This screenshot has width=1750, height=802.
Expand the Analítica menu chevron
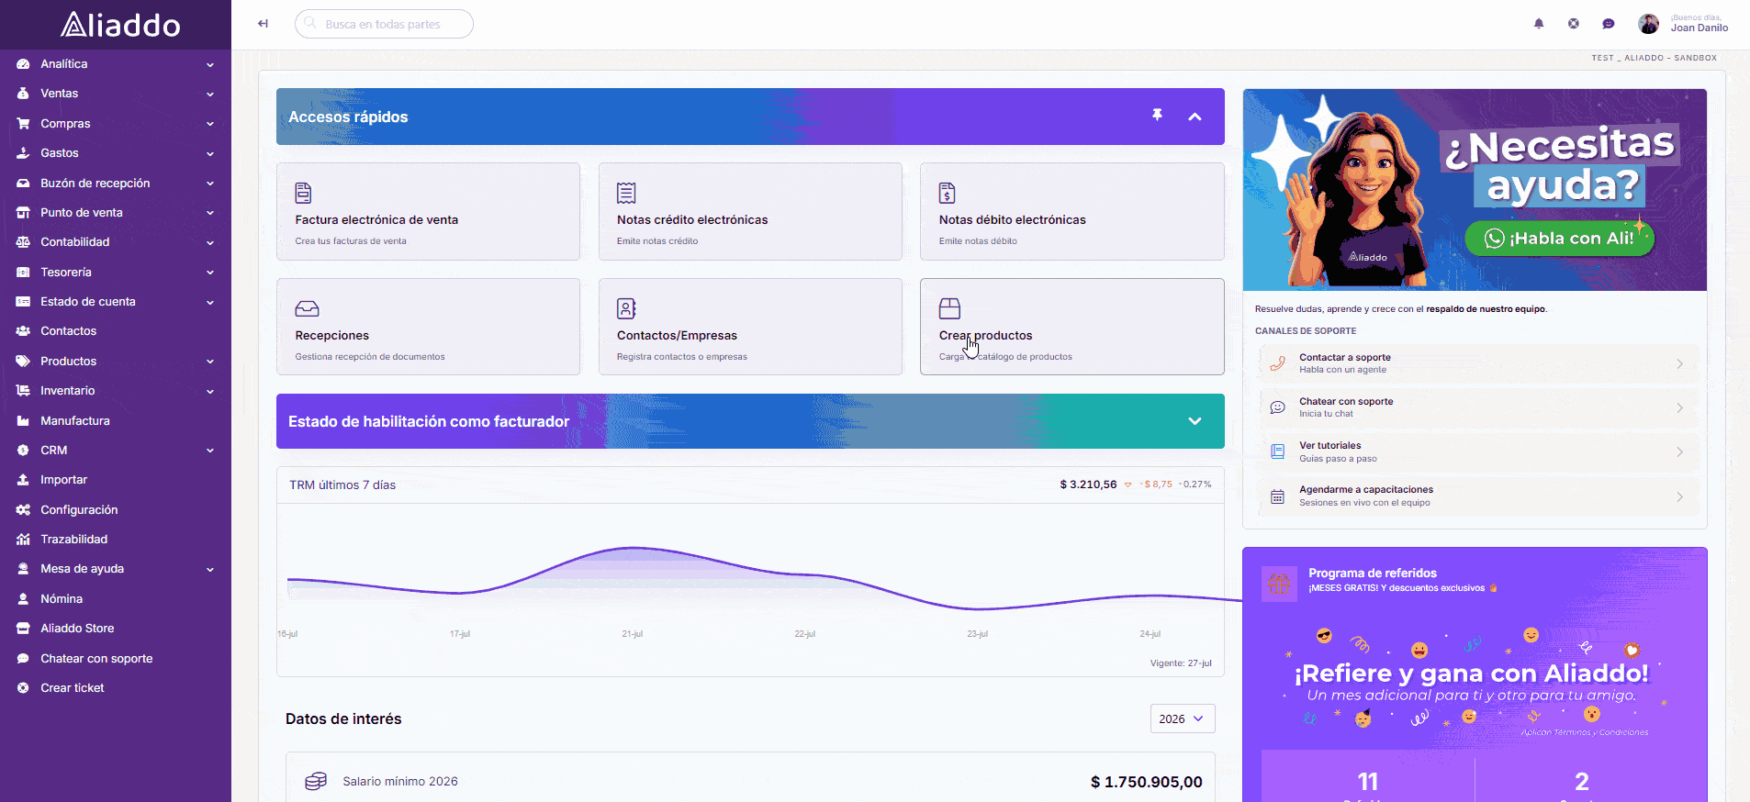210,65
